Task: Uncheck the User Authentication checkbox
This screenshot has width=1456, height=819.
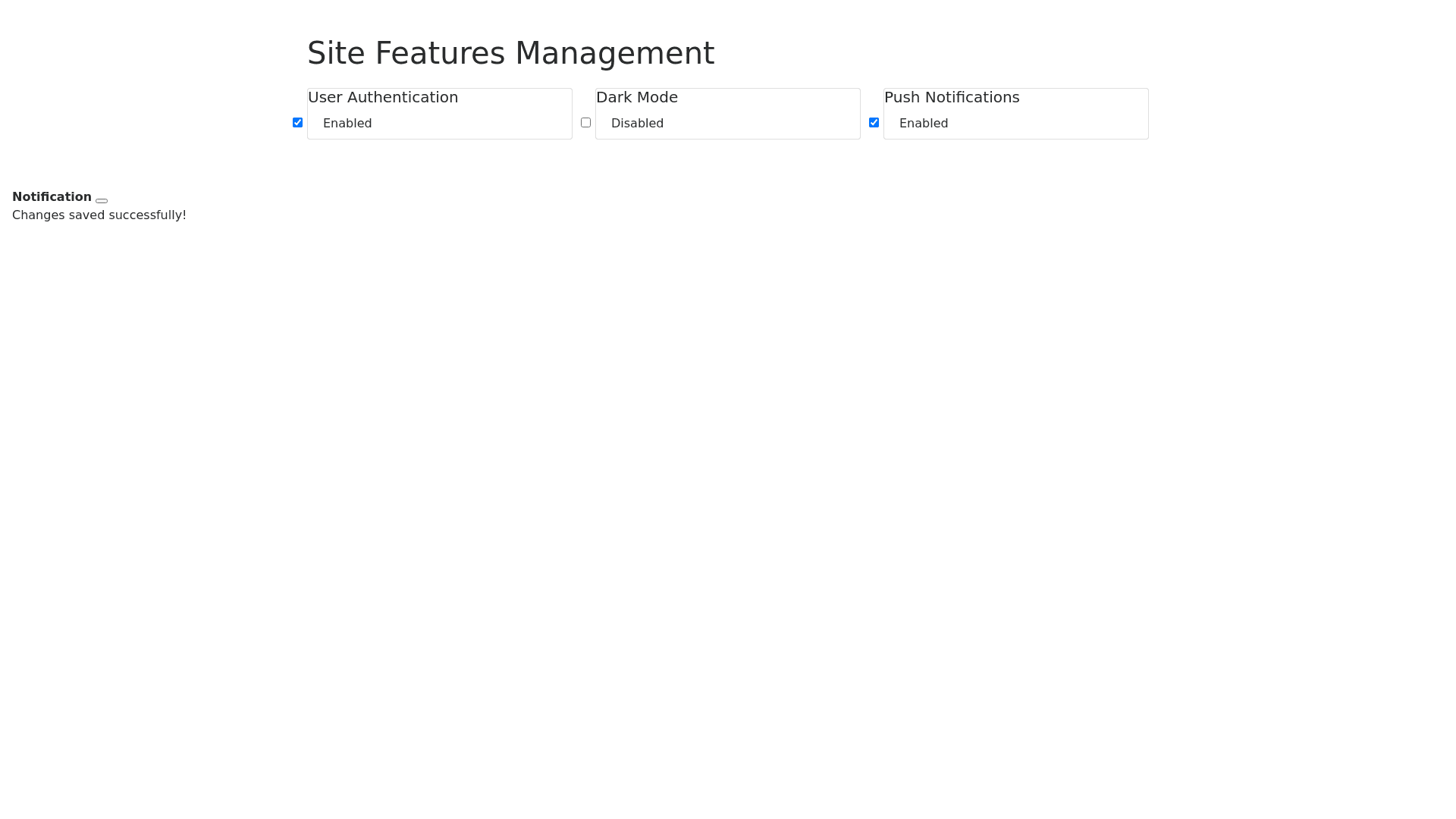Action: tap(297, 122)
